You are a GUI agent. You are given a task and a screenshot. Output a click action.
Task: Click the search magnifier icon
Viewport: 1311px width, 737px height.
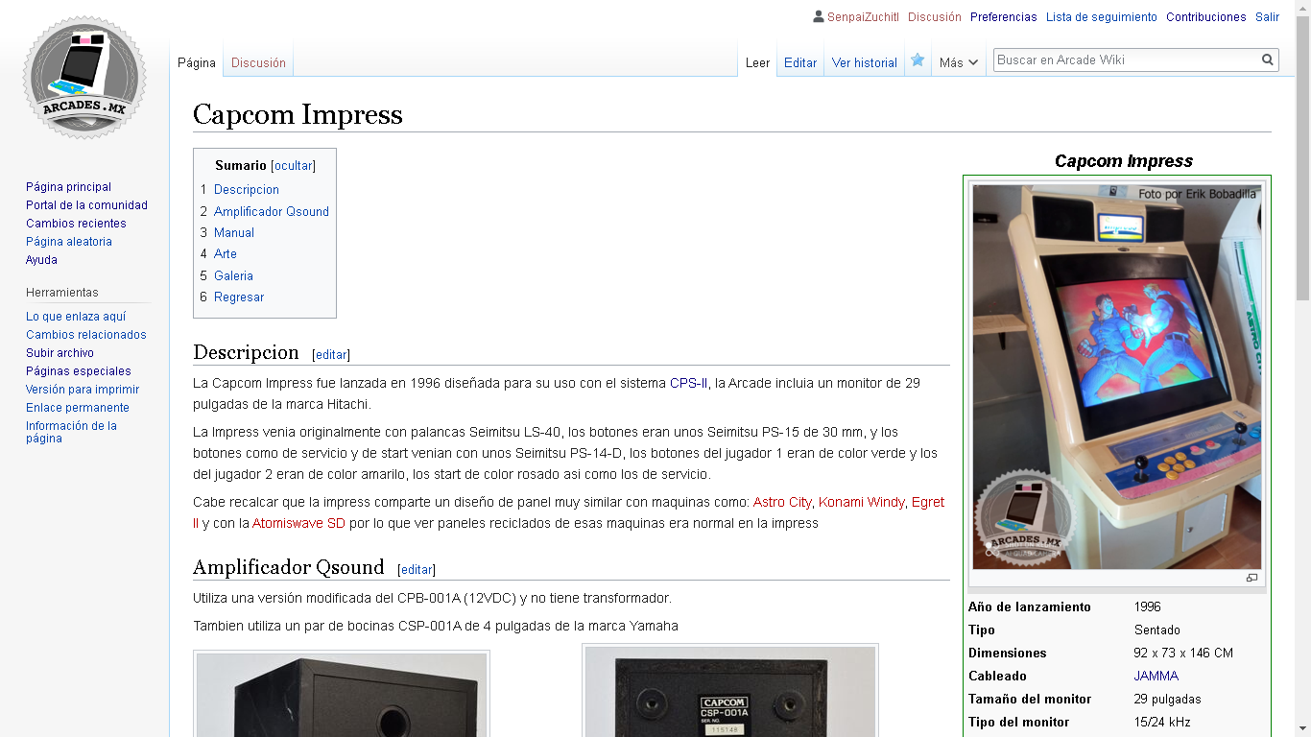click(1268, 59)
